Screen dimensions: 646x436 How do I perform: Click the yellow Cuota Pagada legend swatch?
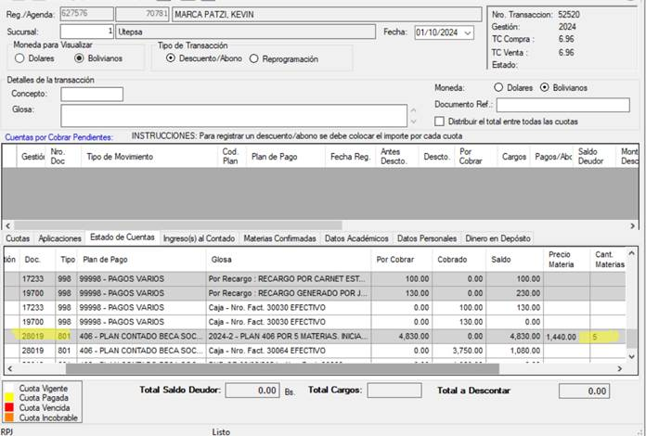click(8, 398)
